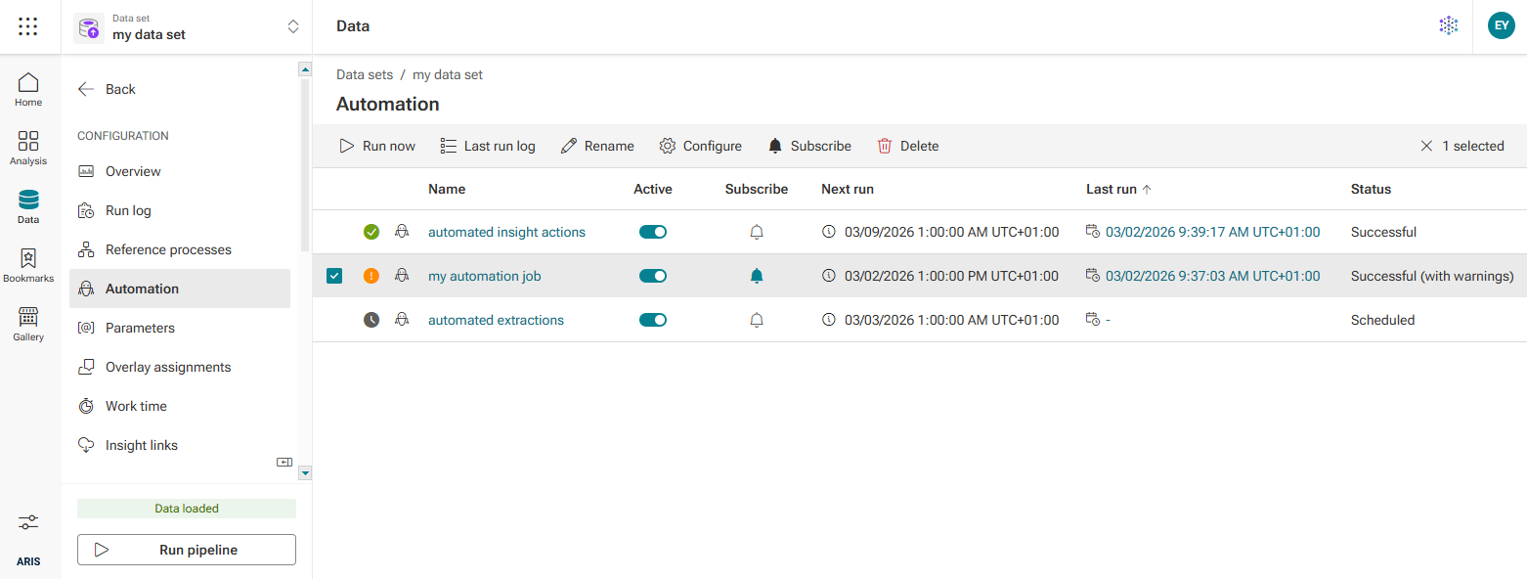Open Data sets breadcrumb link
The height and width of the screenshot is (579, 1527).
click(x=365, y=74)
